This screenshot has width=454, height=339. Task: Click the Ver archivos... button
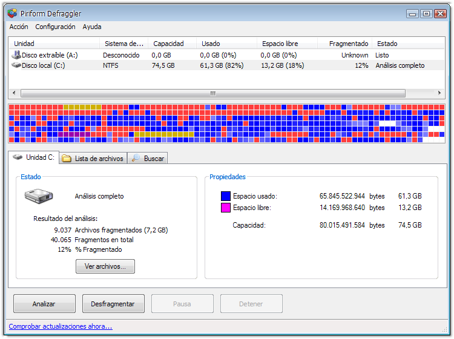105,266
